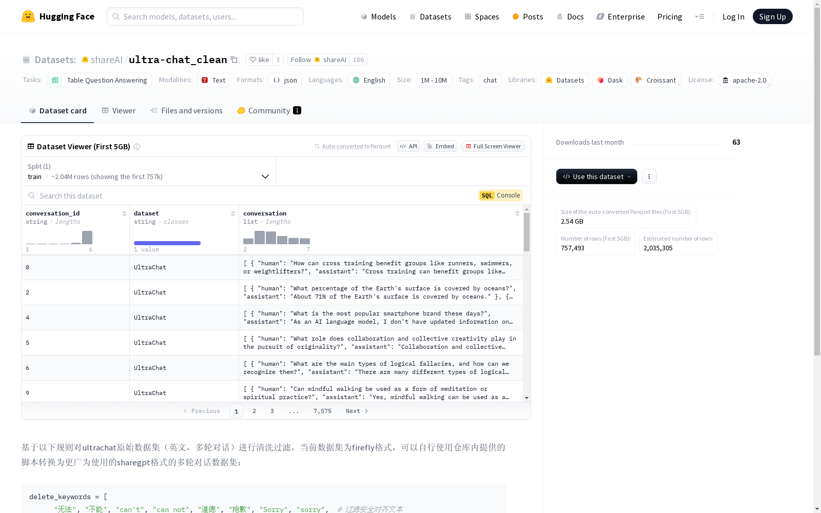The width and height of the screenshot is (821, 513).
Task: Go to Spaces
Action: [x=482, y=16]
